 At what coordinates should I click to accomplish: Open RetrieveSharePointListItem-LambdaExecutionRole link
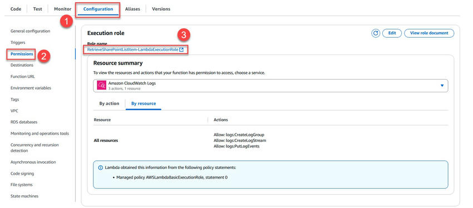click(133, 49)
